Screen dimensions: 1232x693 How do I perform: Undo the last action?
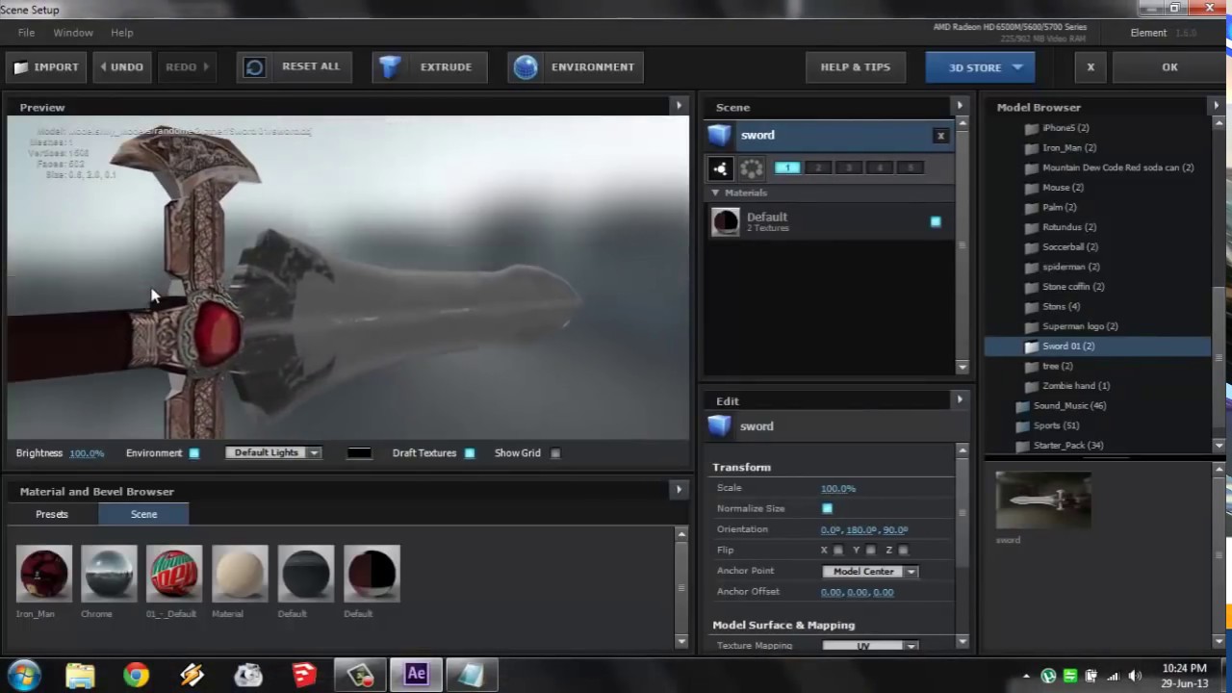tap(122, 67)
